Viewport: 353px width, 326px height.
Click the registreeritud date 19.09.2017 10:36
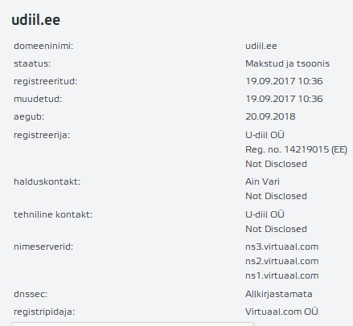click(284, 81)
